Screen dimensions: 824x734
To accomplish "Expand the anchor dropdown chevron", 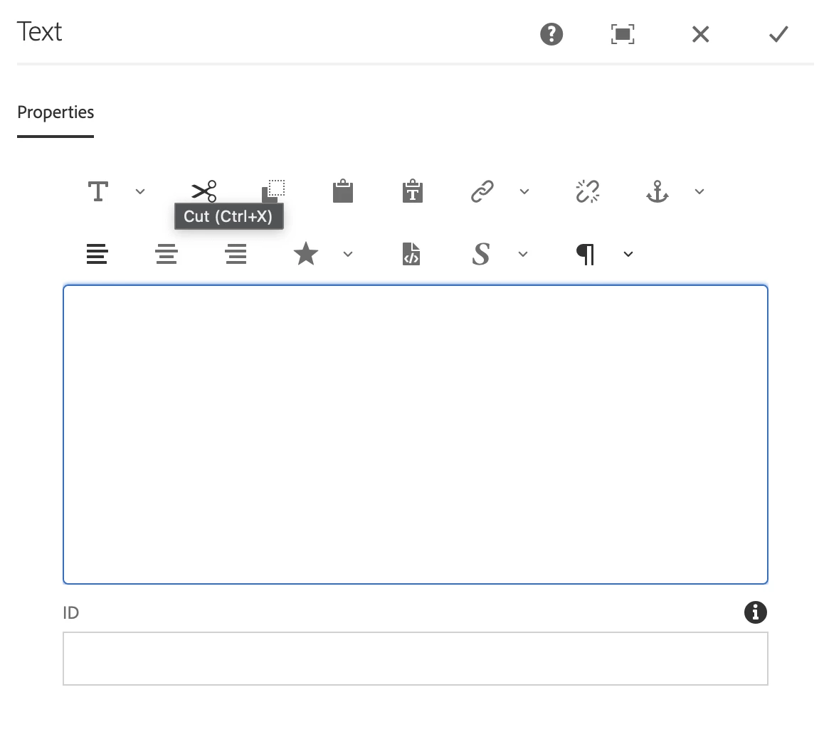I will (699, 191).
